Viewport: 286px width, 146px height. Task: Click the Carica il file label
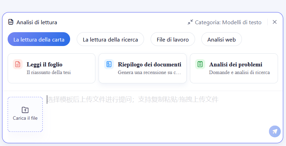click(25, 118)
